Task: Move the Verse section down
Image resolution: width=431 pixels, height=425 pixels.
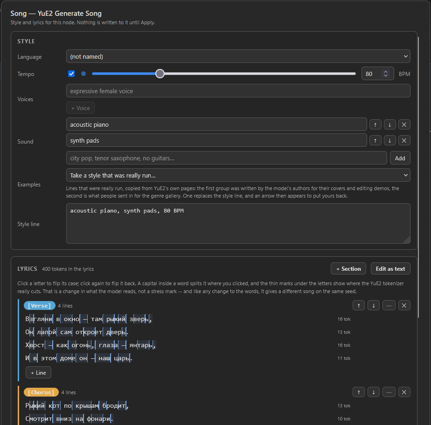Action: click(x=374, y=305)
